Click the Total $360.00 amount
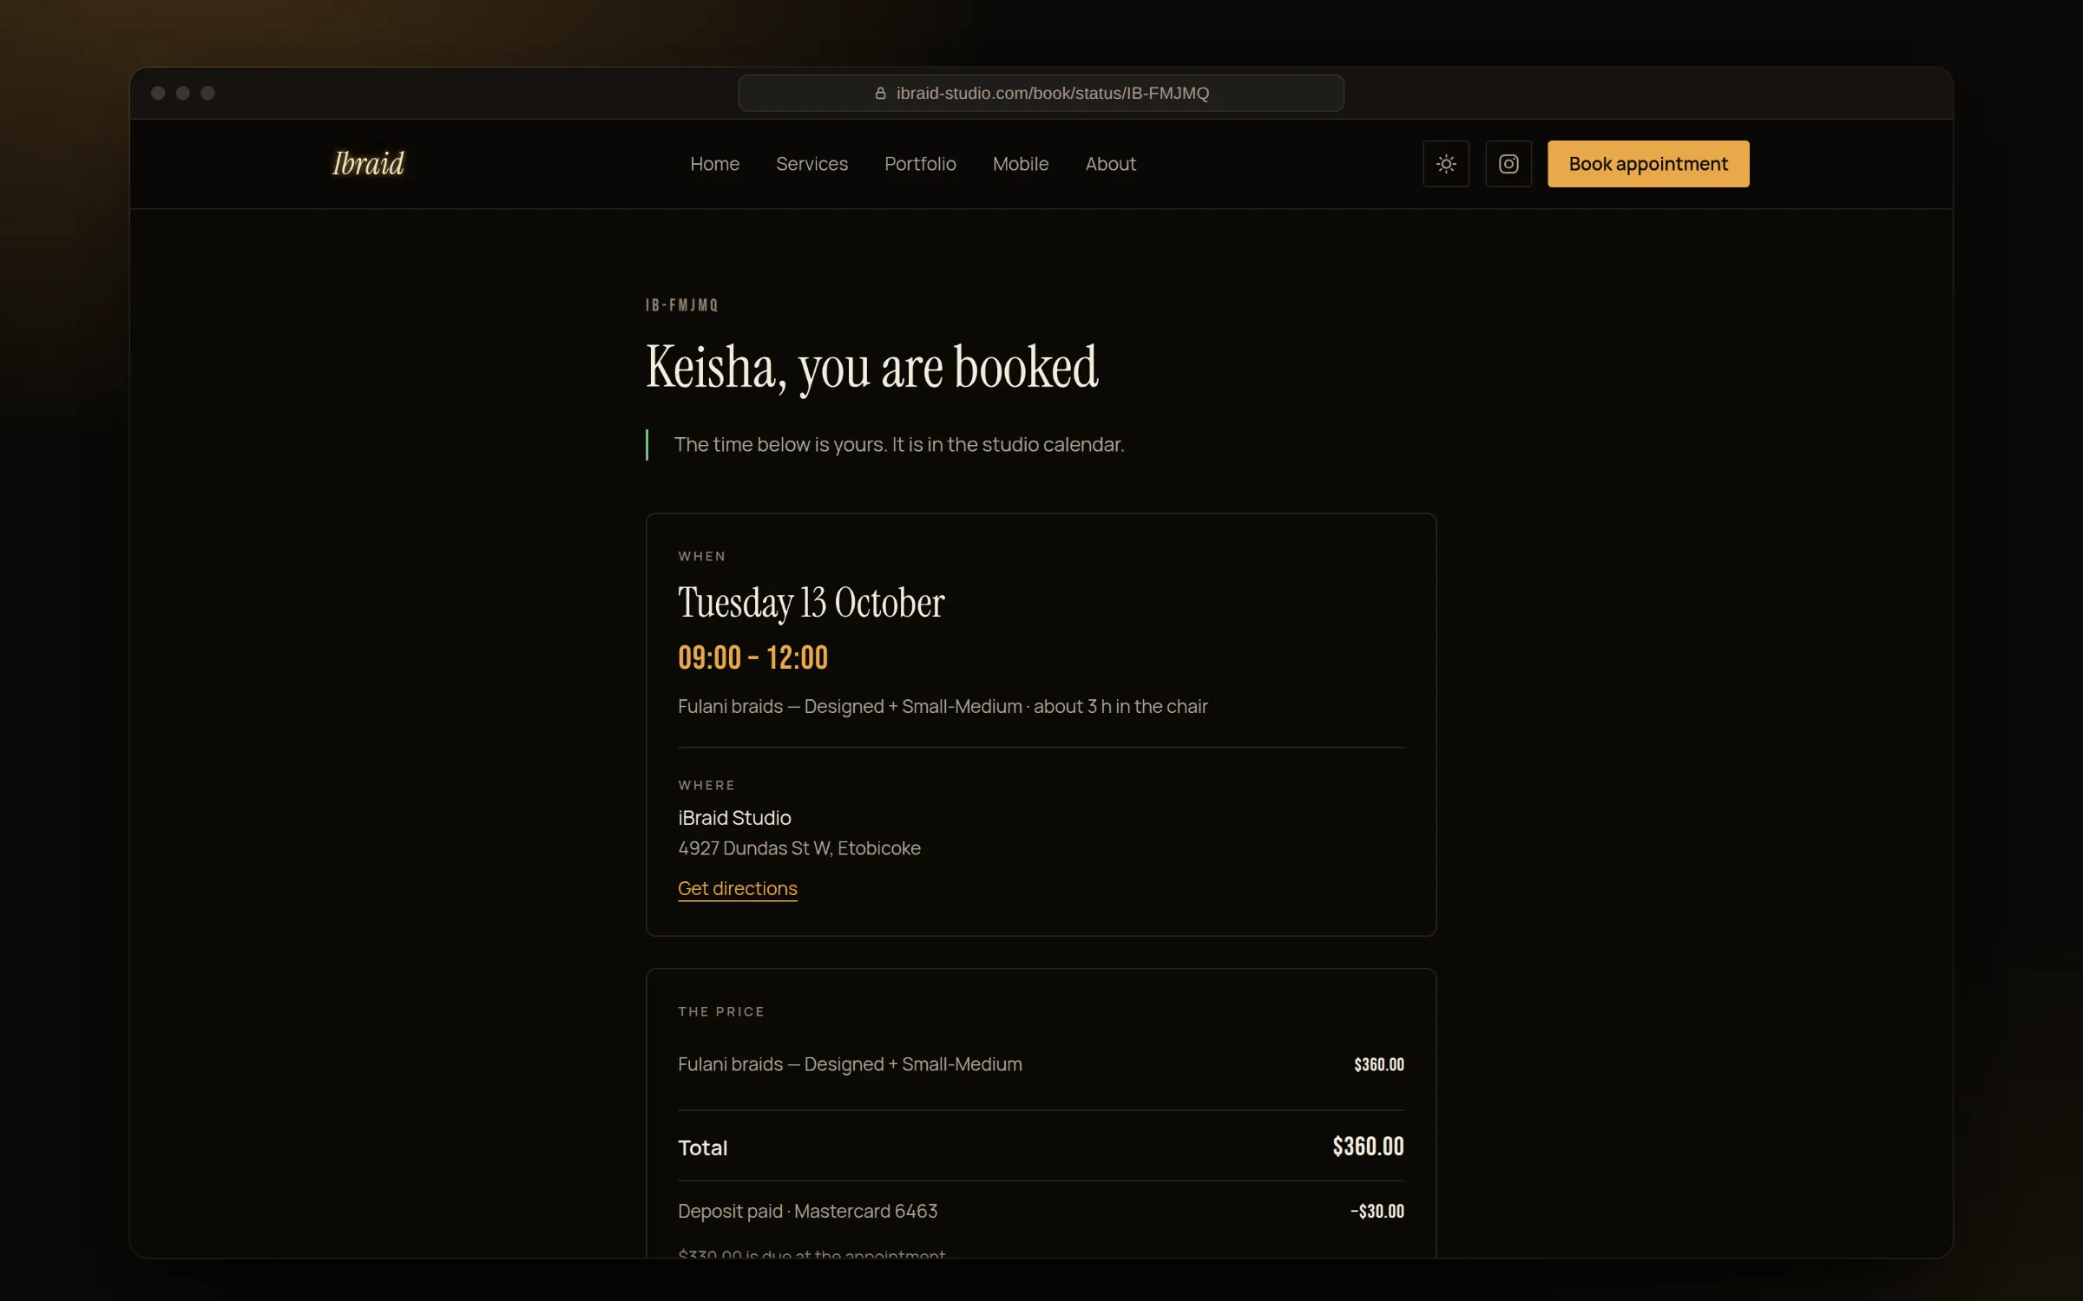The image size is (2083, 1301). pos(1368,1147)
